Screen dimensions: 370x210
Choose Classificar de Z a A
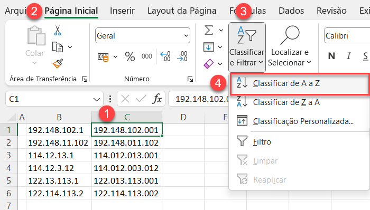(x=299, y=102)
